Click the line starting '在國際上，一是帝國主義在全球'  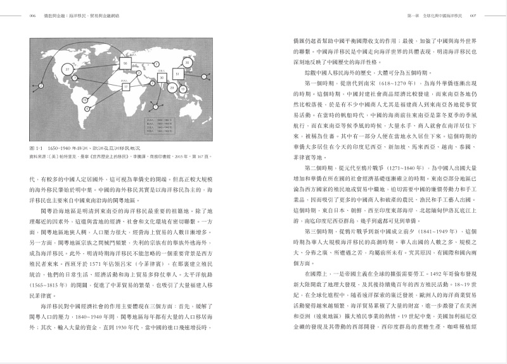coord(390,274)
